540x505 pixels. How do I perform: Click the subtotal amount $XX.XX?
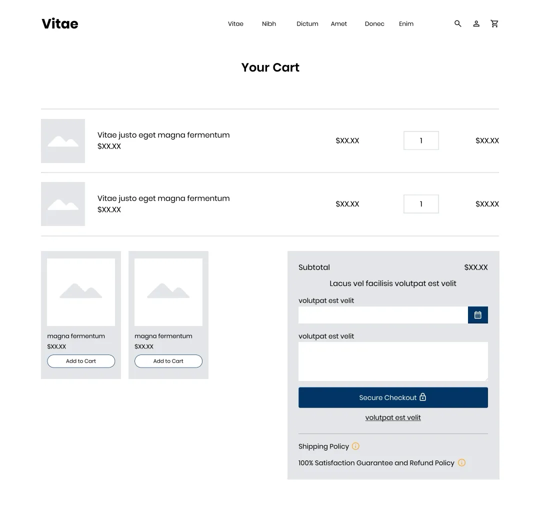point(476,267)
